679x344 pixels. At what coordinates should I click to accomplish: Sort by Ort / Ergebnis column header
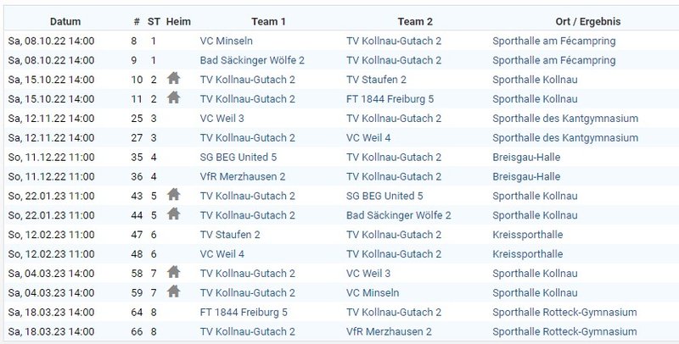(x=588, y=22)
